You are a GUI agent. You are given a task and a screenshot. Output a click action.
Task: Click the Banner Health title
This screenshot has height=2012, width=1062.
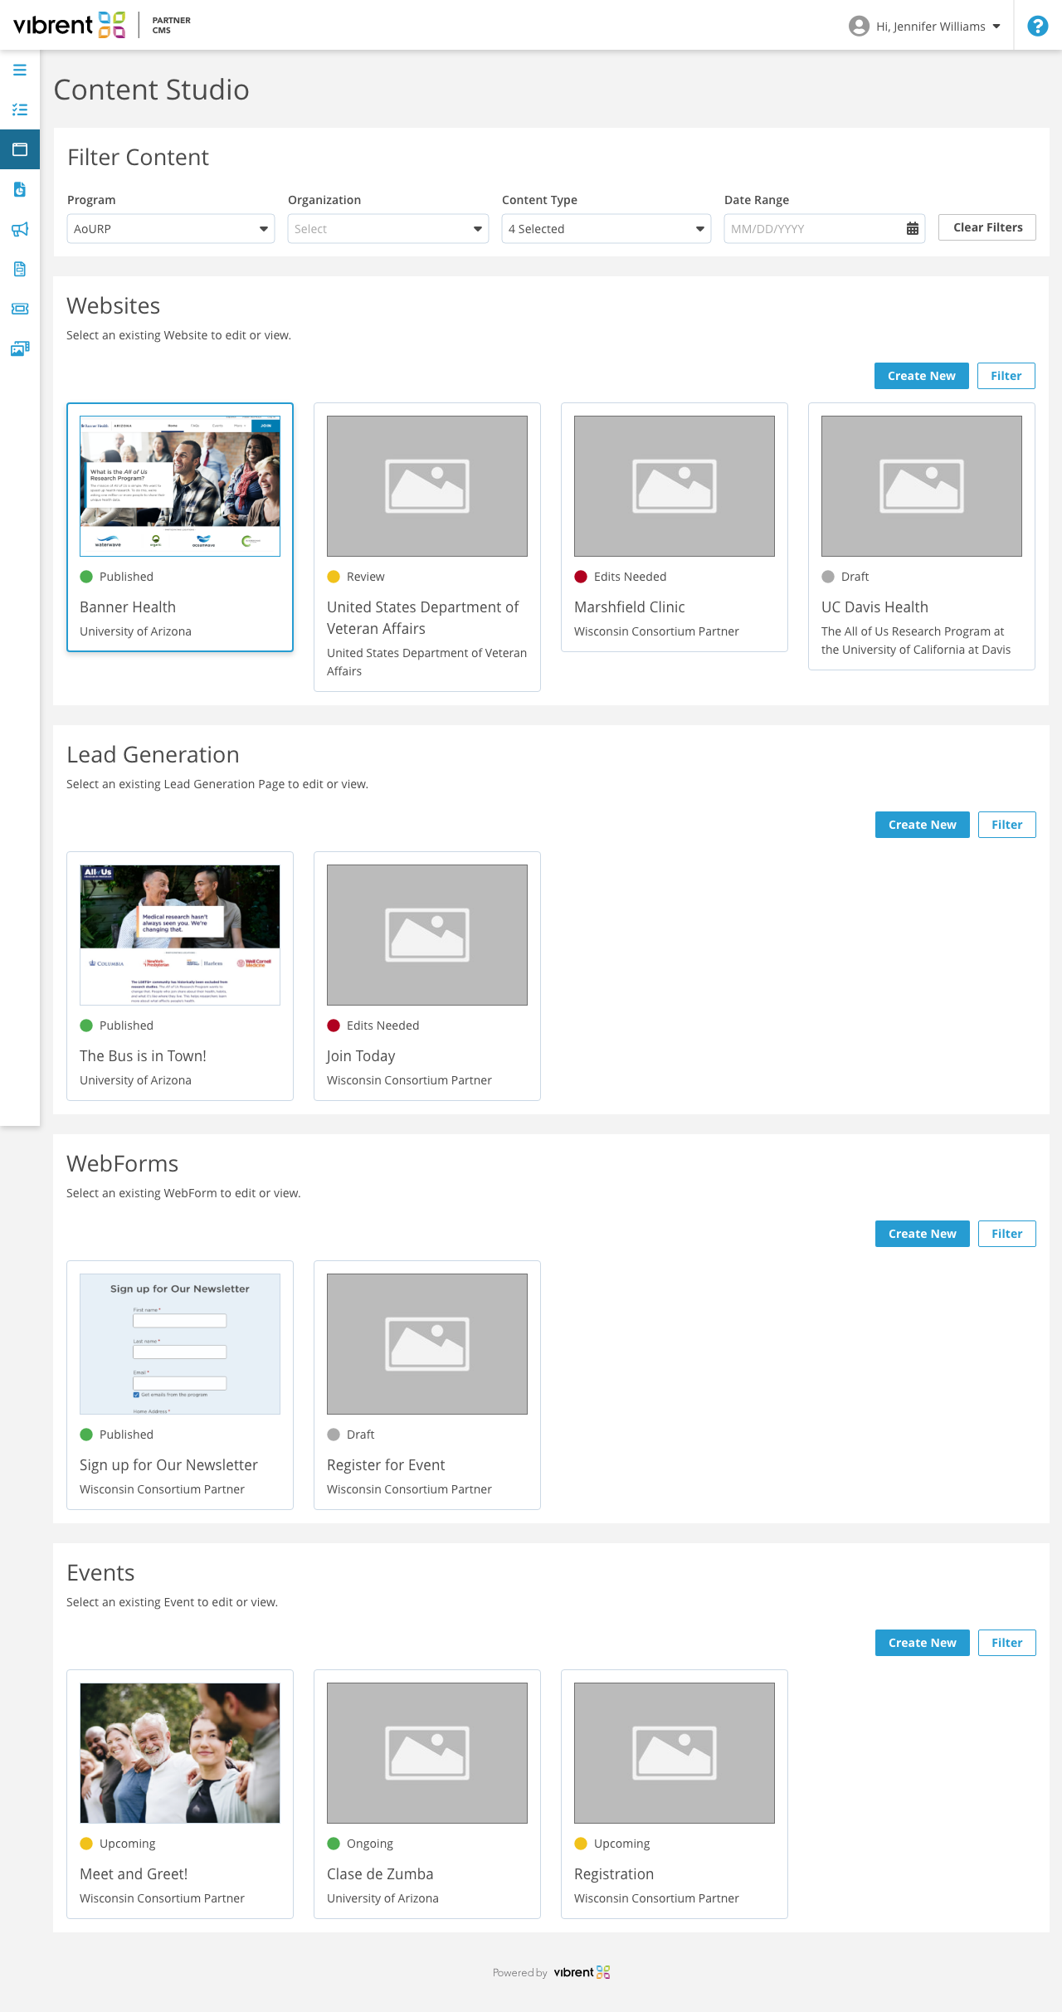coord(128,607)
